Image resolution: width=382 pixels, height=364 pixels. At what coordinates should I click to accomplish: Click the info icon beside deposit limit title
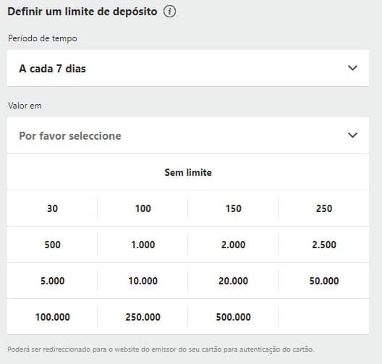coord(169,12)
